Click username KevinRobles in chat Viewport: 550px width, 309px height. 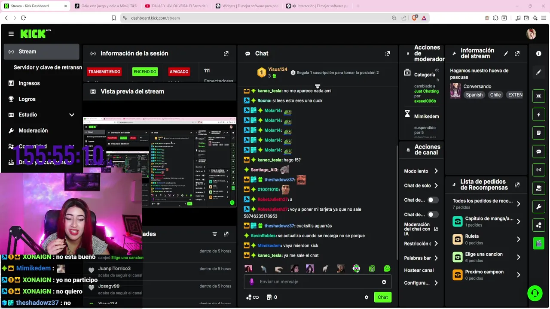pyautogui.click(x=263, y=236)
